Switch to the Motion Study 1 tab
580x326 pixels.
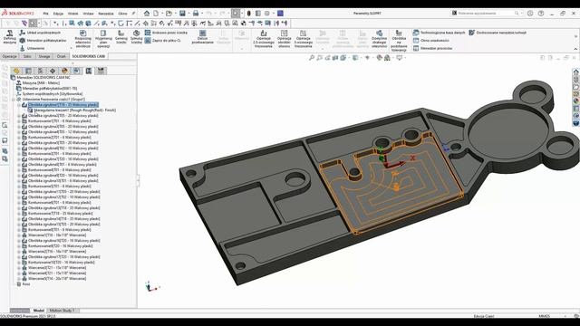coord(63,311)
